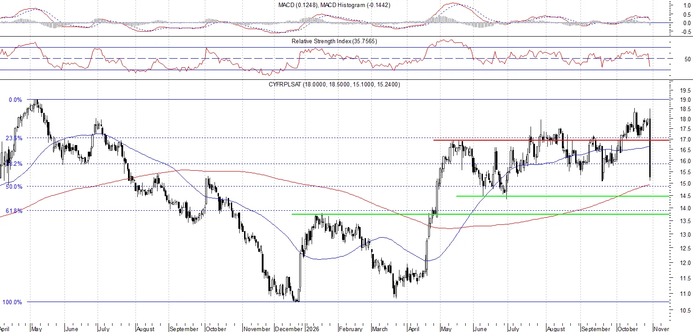The height and width of the screenshot is (332, 693).
Task: Click the 15.0 price axis label
Action: tap(685, 184)
